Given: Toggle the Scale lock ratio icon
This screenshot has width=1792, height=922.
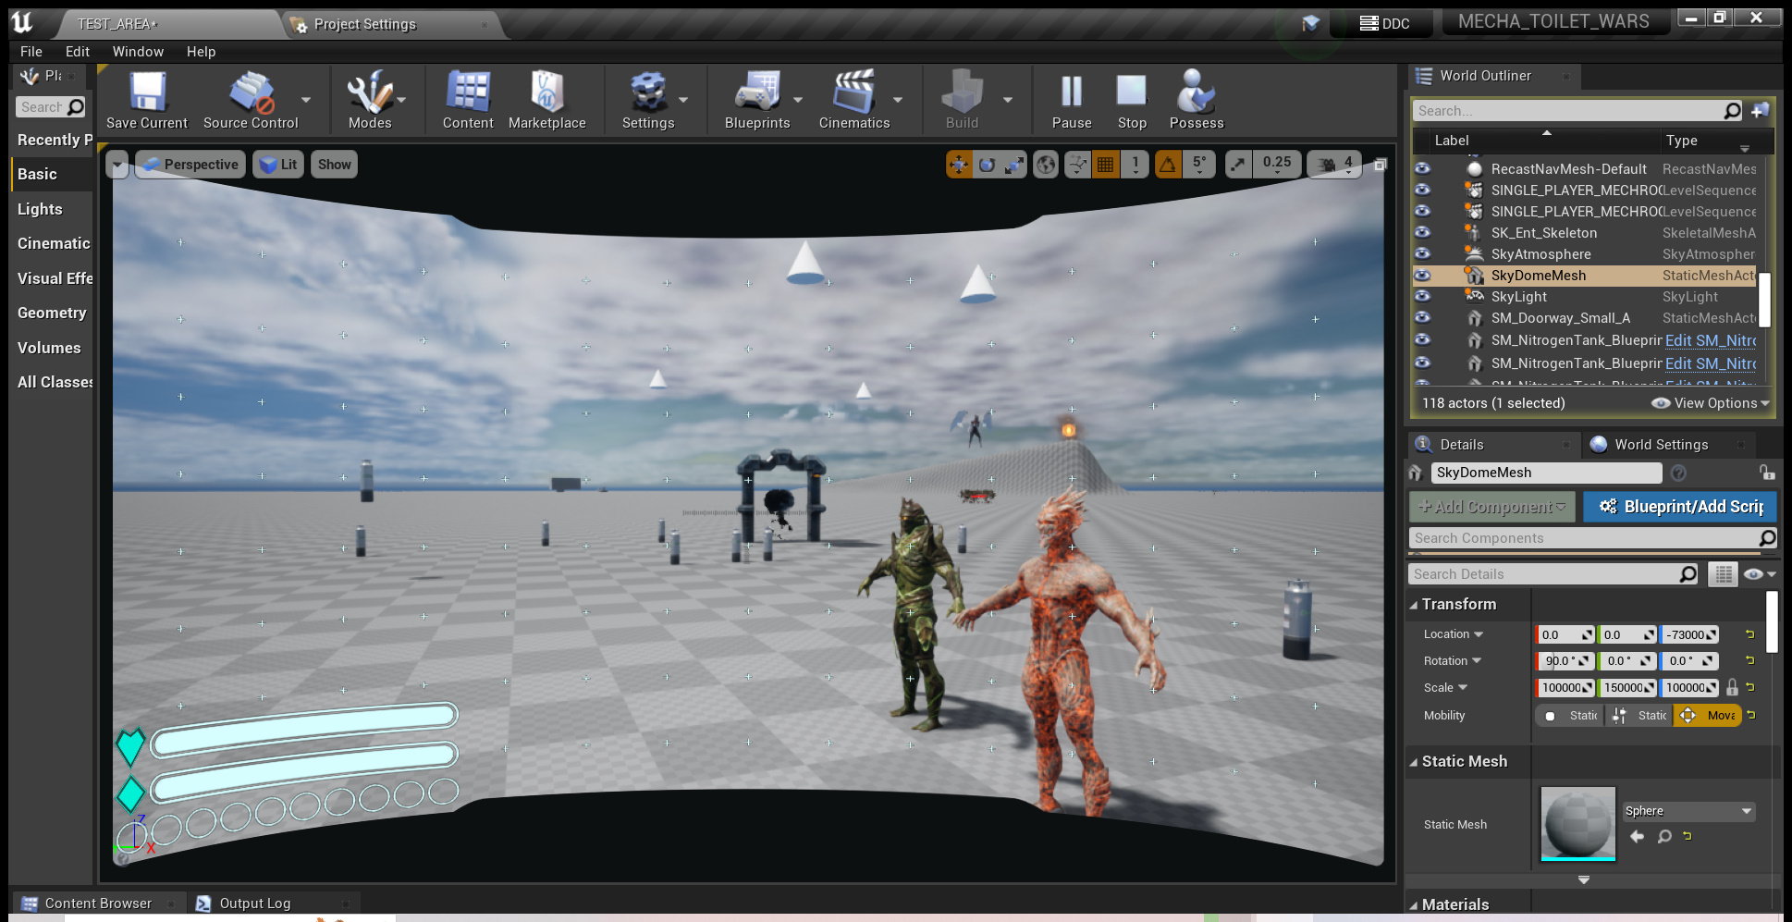Looking at the screenshot, I should (x=1732, y=688).
